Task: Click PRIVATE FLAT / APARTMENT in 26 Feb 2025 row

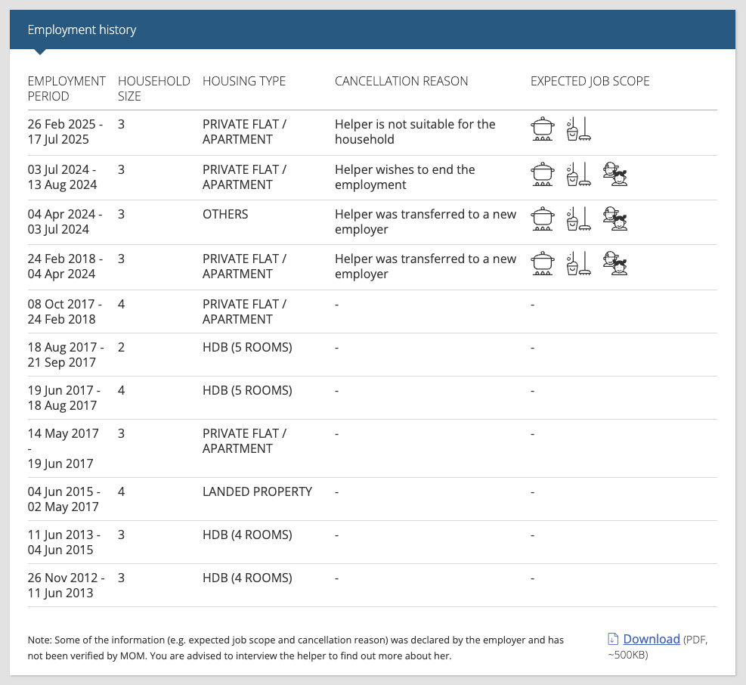Action: click(245, 132)
